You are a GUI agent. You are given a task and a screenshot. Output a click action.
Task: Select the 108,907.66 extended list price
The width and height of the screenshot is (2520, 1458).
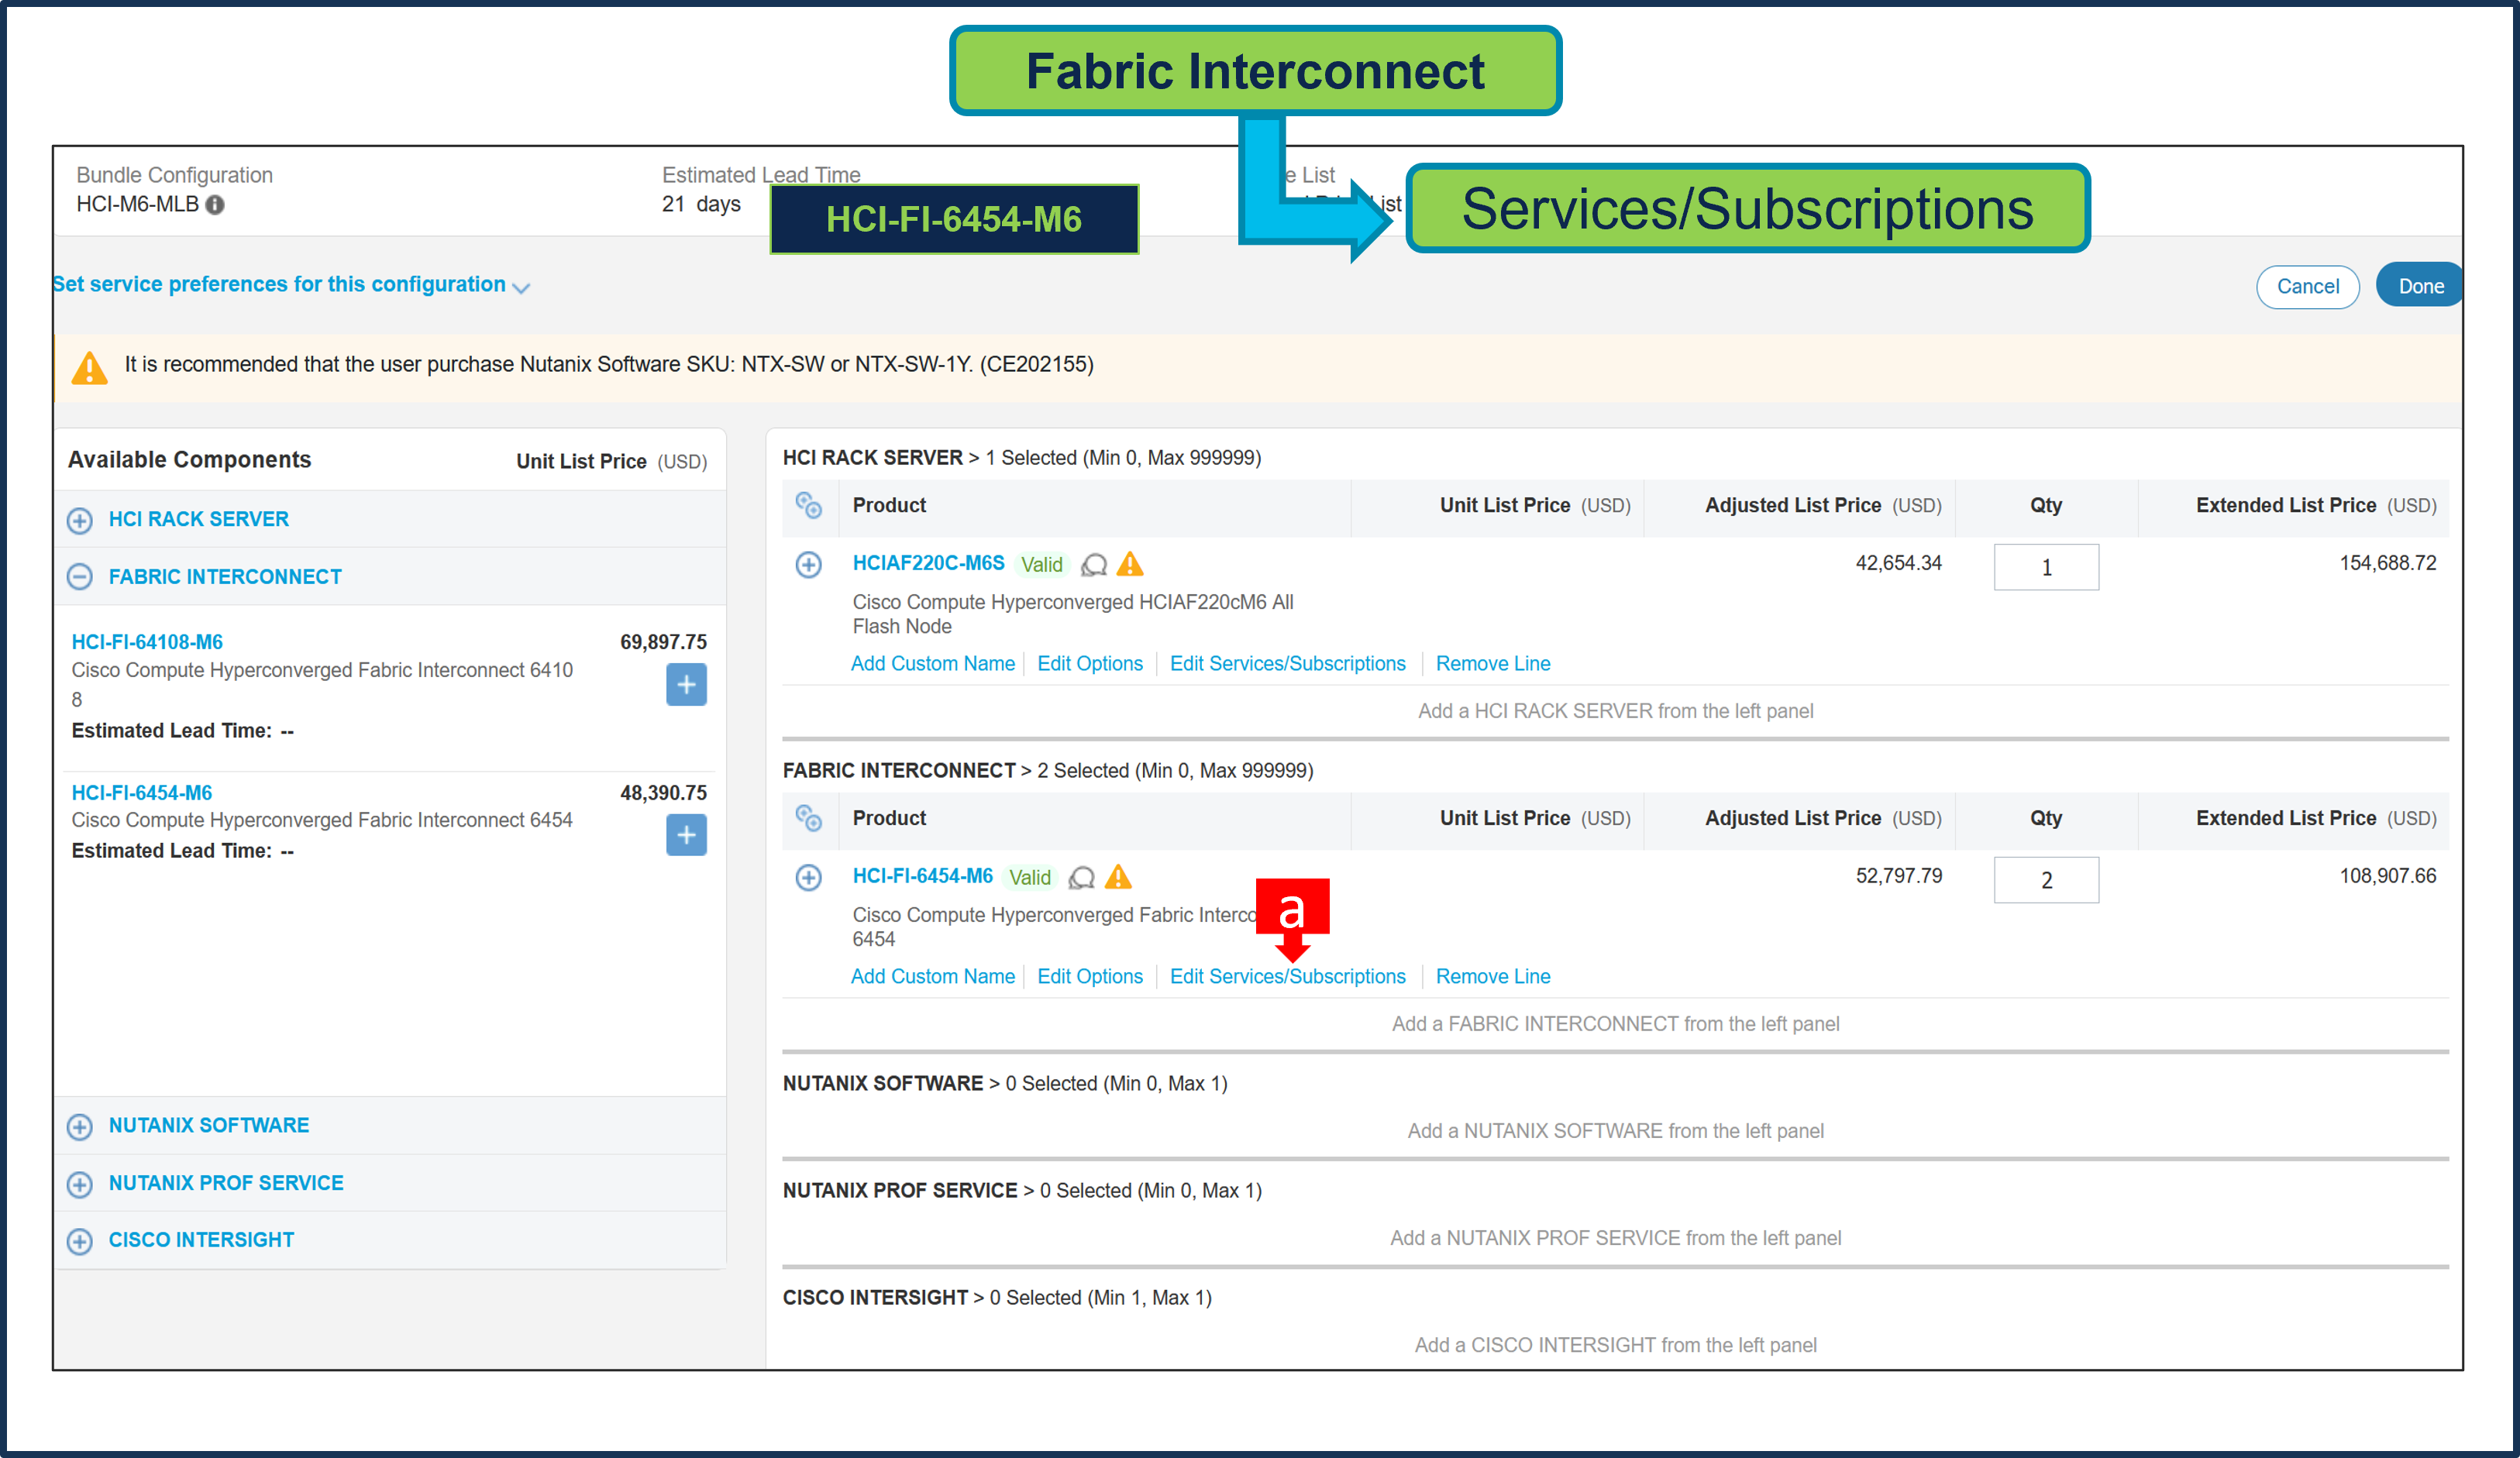coord(2388,876)
